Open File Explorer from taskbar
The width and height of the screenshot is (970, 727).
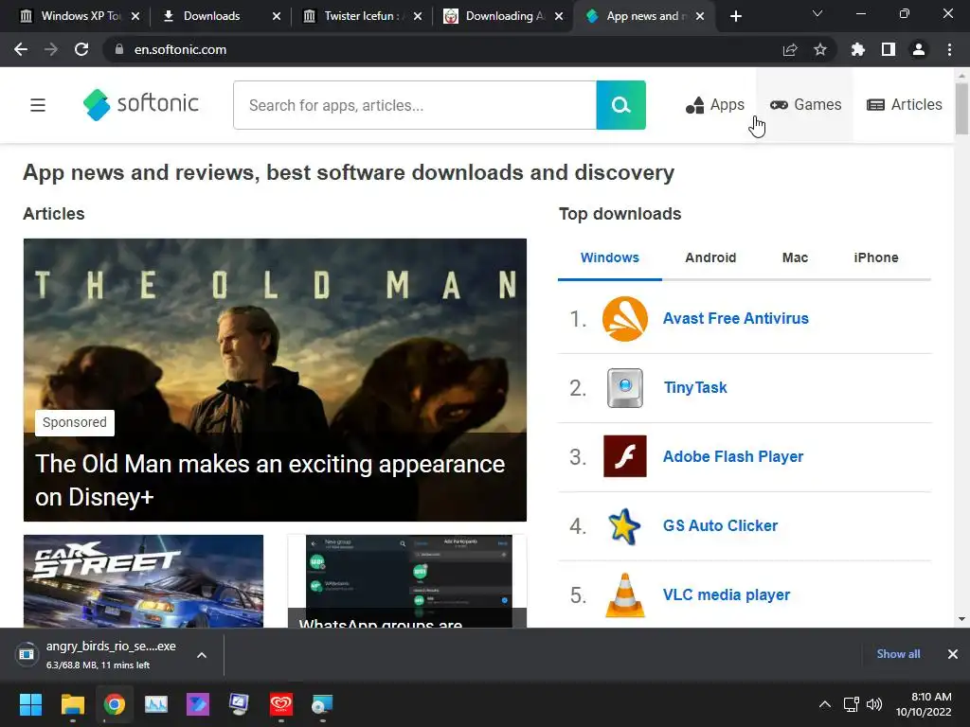[x=72, y=704]
